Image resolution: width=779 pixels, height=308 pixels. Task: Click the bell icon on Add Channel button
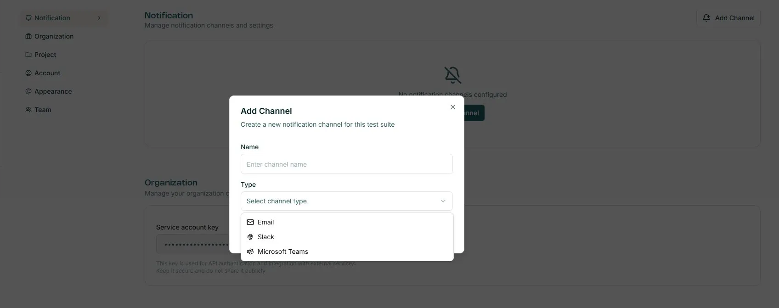(706, 18)
